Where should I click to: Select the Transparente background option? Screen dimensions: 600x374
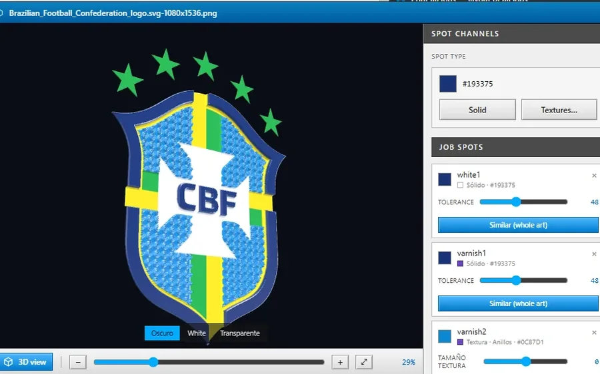[x=240, y=333]
